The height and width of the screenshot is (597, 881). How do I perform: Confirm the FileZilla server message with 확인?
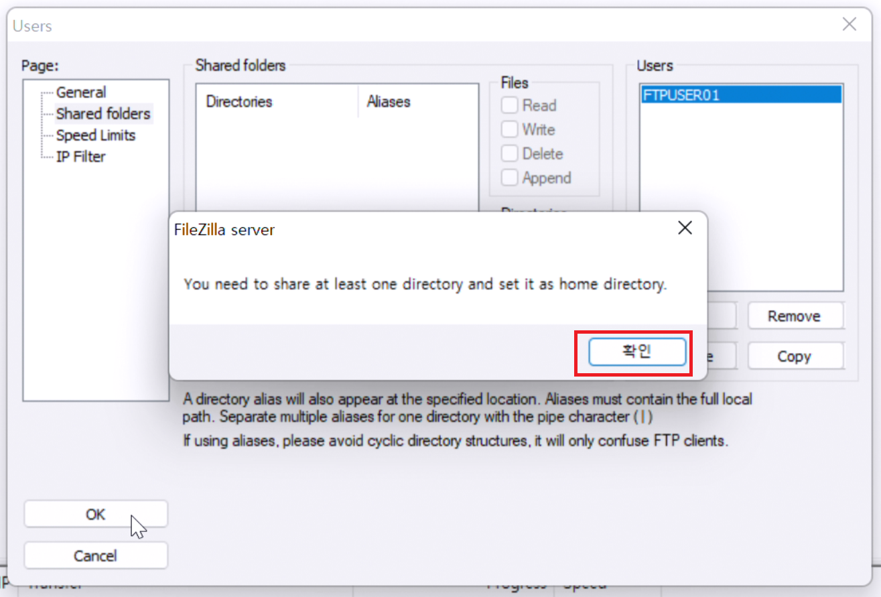coord(637,352)
